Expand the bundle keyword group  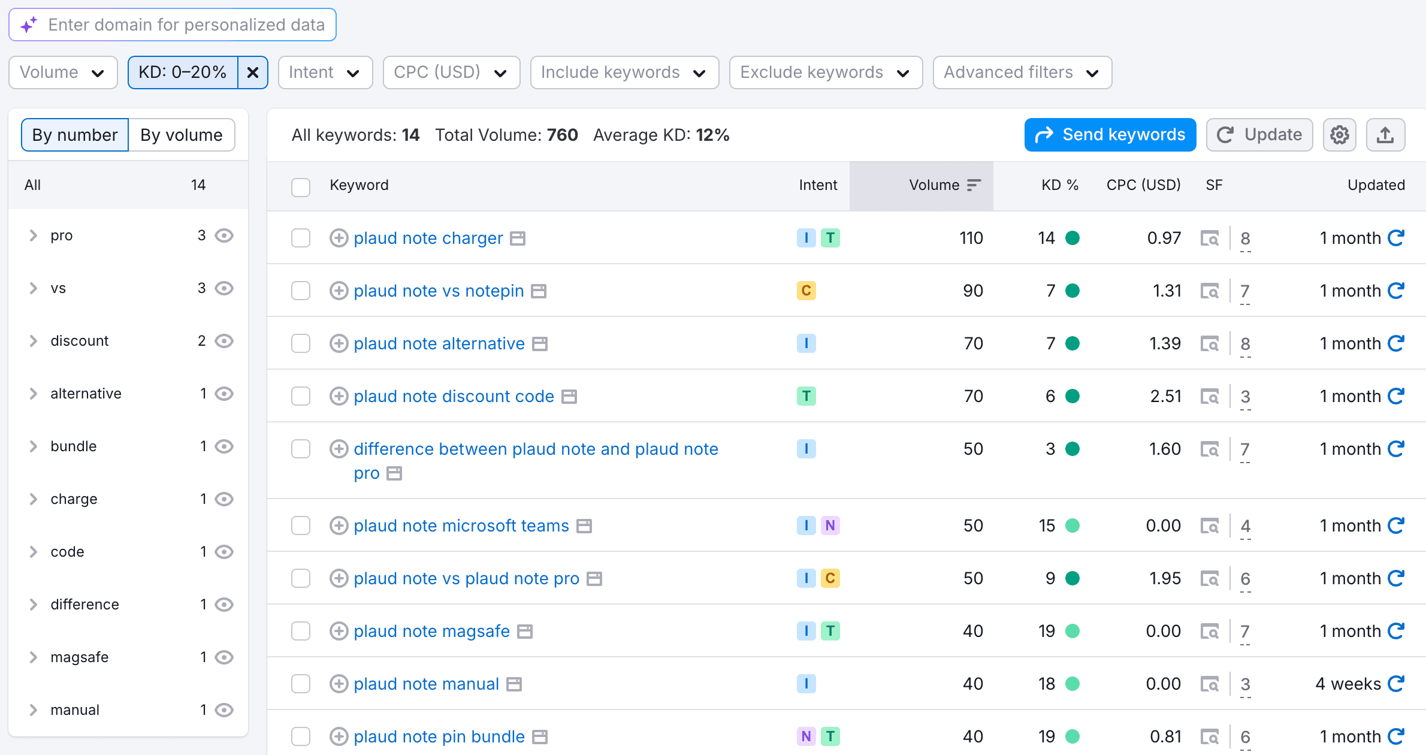(34, 446)
